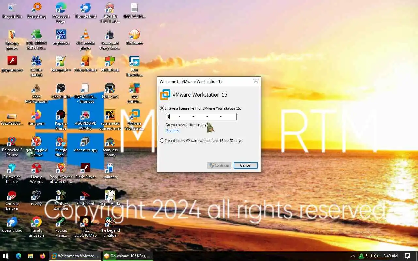Launch Edge from the taskbar
The width and height of the screenshot is (418, 261).
coord(19,256)
